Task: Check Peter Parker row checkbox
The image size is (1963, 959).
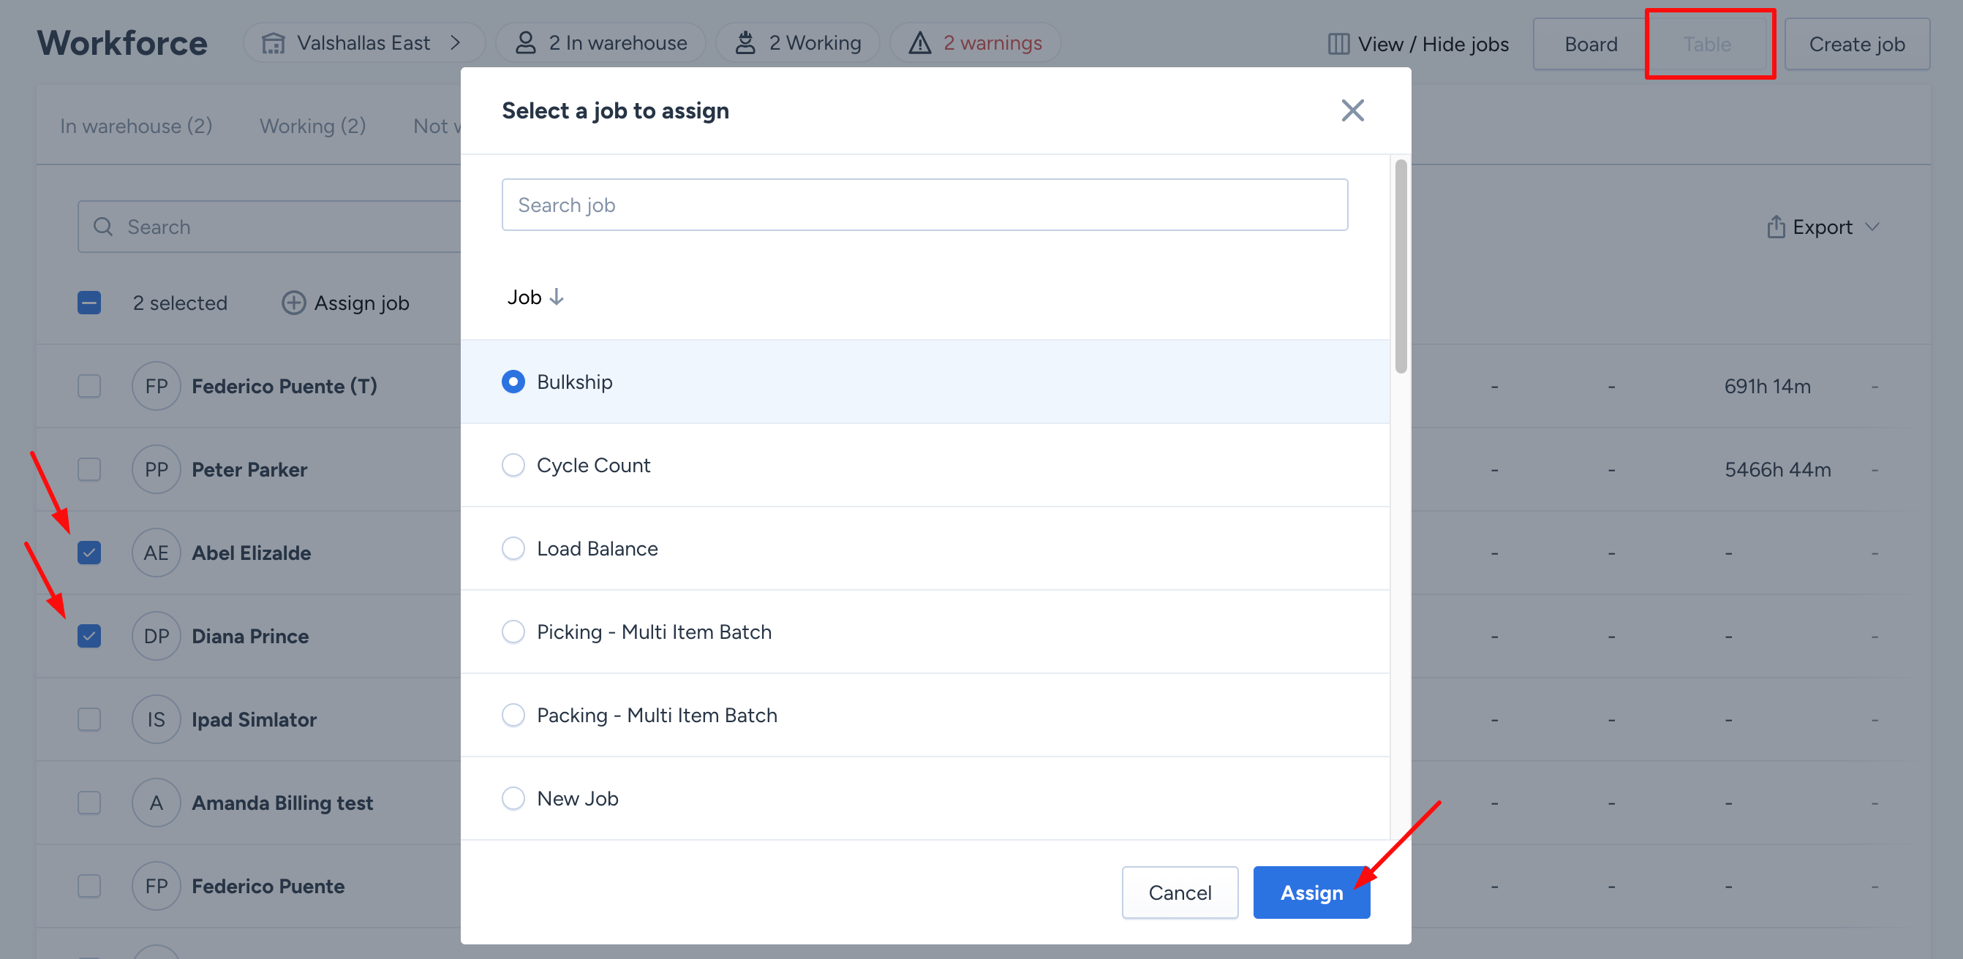Action: pos(89,469)
